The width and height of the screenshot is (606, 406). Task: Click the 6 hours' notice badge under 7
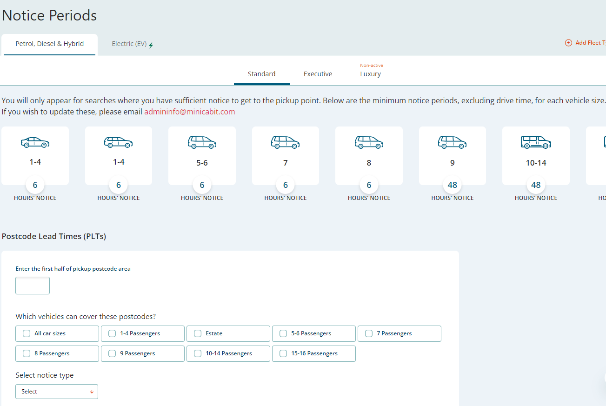286,185
